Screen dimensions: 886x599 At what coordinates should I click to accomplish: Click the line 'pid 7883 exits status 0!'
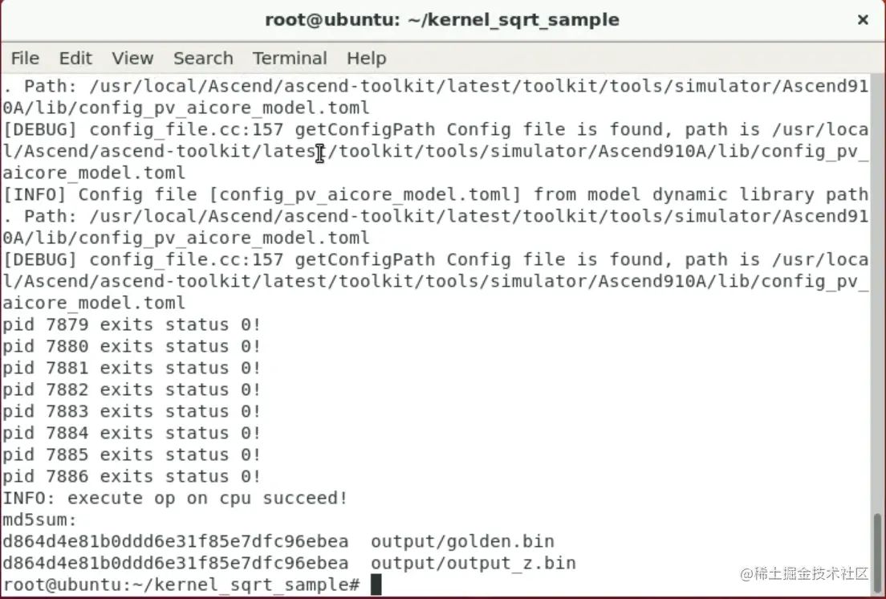[x=131, y=411]
